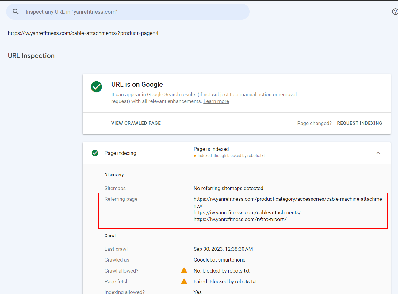Click Indexed, though blocked by robots.txt note
Image resolution: width=398 pixels, height=294 pixels.
click(231, 156)
